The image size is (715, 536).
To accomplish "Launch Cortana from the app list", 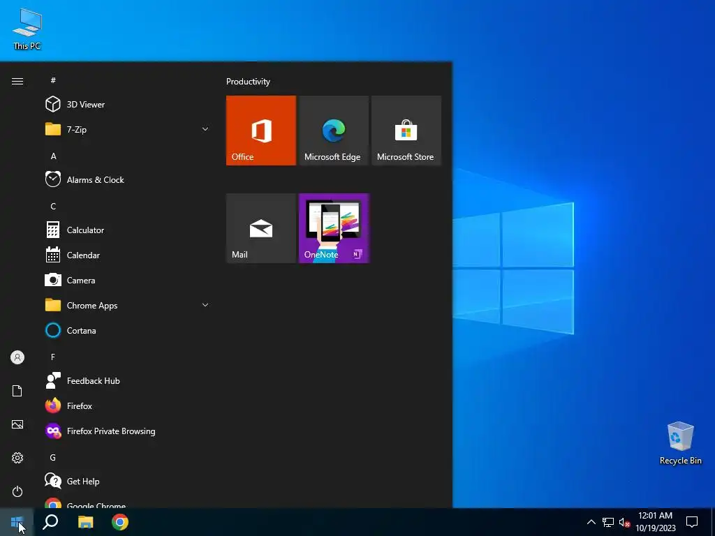I will pos(128,330).
